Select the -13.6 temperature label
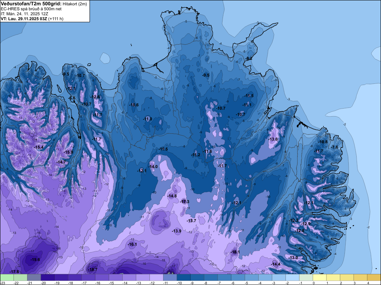 (x=273, y=139)
